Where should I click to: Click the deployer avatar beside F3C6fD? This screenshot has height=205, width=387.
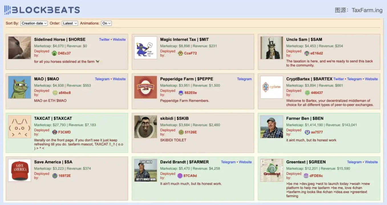point(55,132)
